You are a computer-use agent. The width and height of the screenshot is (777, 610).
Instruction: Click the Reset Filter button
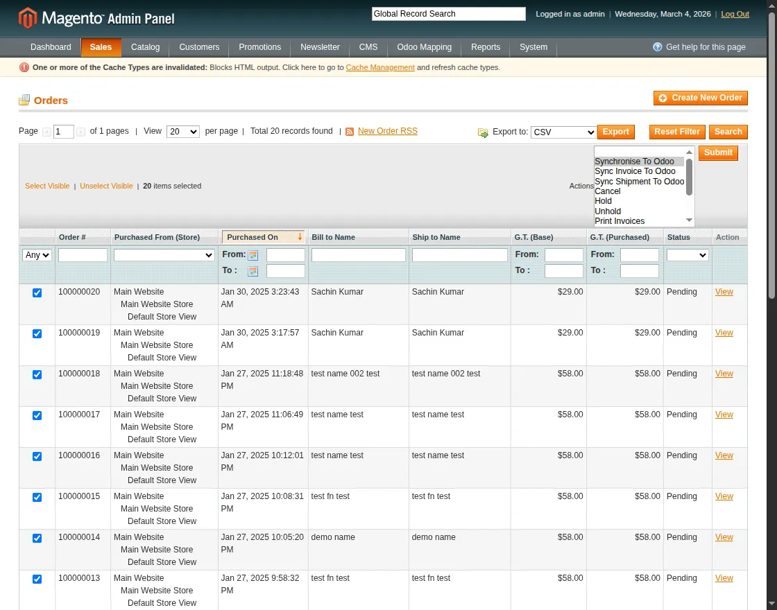[x=677, y=132]
